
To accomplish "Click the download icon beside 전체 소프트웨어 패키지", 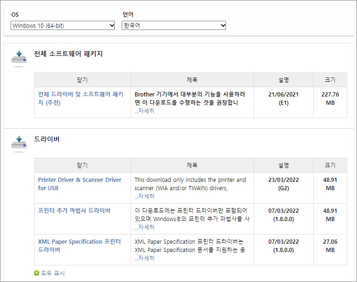I will pyautogui.click(x=19, y=58).
